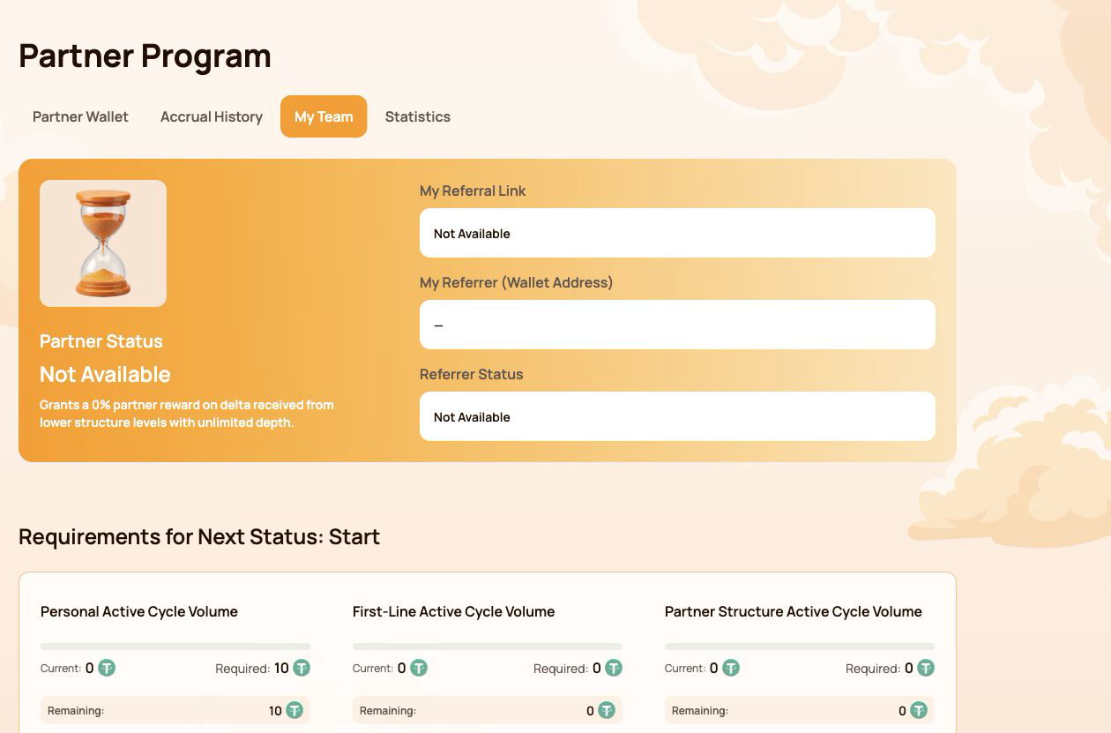This screenshot has width=1111, height=733.
Task: Open the Statistics tab
Action: coord(418,116)
